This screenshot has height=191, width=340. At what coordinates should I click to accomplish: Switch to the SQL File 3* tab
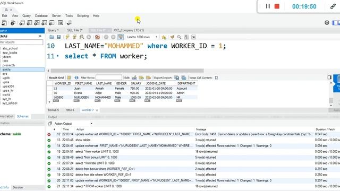tap(75, 30)
